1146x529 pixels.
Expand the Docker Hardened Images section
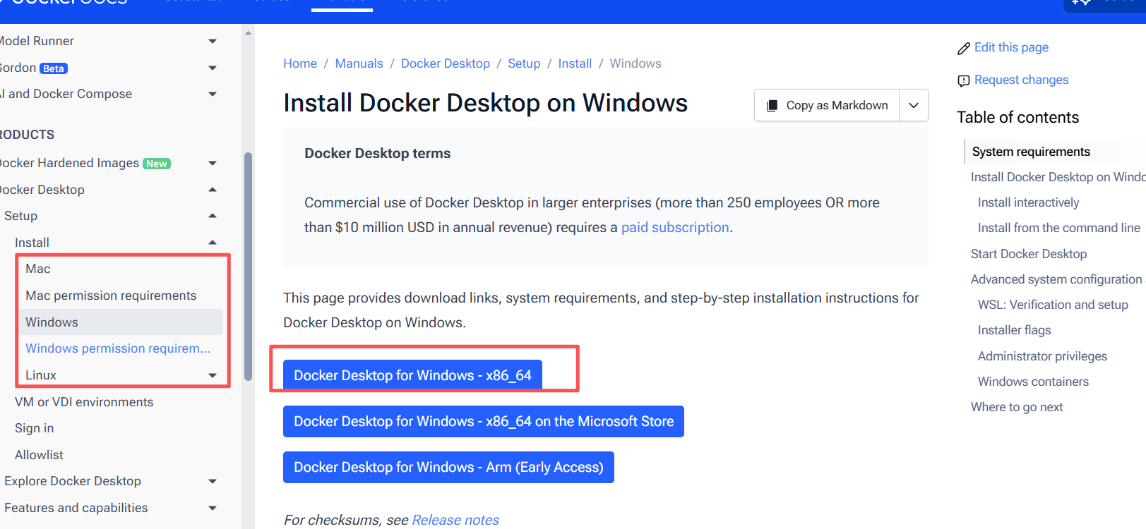(x=213, y=164)
